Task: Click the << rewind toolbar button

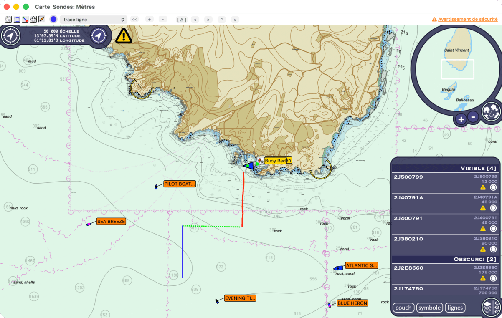Action: [x=134, y=20]
